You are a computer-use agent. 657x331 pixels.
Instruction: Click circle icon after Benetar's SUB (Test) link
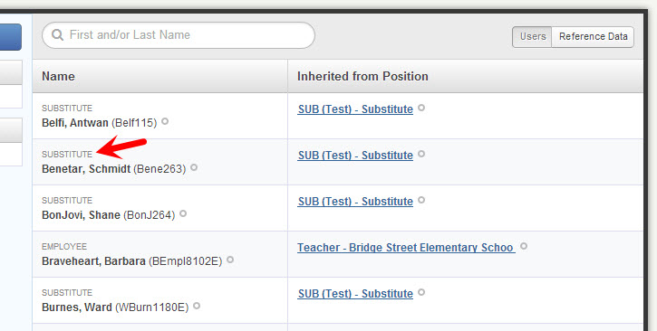coord(421,154)
